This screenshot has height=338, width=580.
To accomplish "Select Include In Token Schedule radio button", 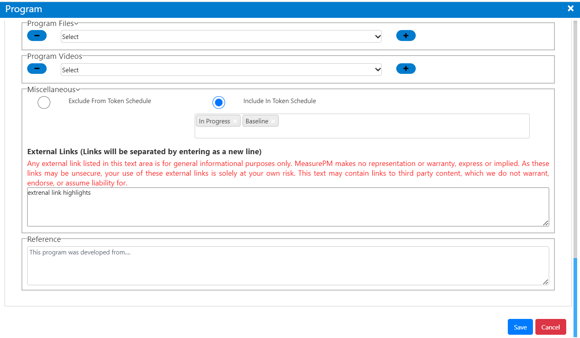I will click(219, 103).
